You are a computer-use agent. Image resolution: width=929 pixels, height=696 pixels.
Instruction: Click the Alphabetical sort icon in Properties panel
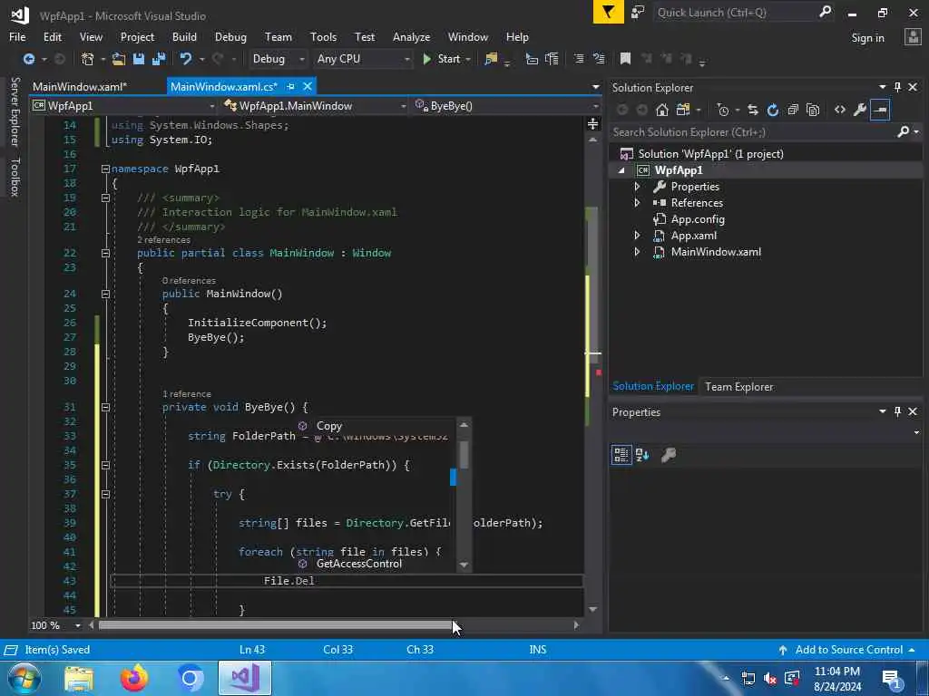pyautogui.click(x=642, y=455)
